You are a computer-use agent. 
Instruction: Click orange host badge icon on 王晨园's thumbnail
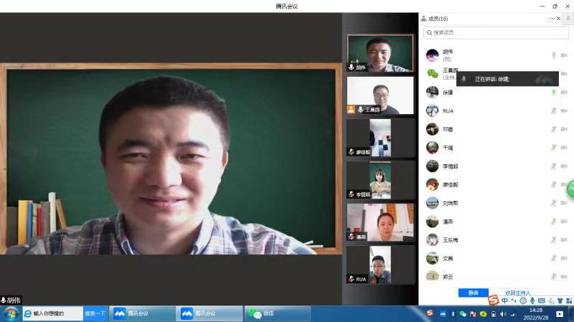[351, 110]
